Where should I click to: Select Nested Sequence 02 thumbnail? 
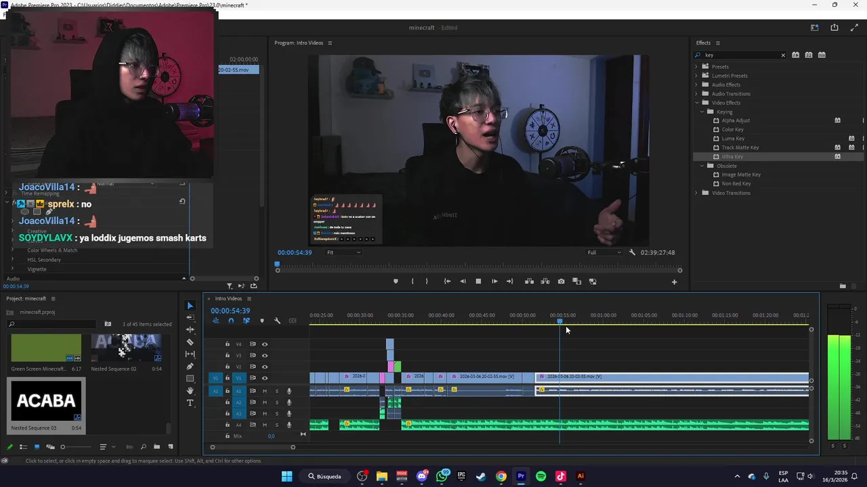point(126,348)
